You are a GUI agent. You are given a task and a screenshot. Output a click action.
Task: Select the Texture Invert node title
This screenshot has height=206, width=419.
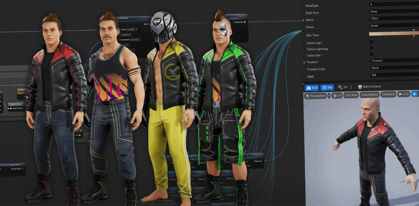point(16,104)
